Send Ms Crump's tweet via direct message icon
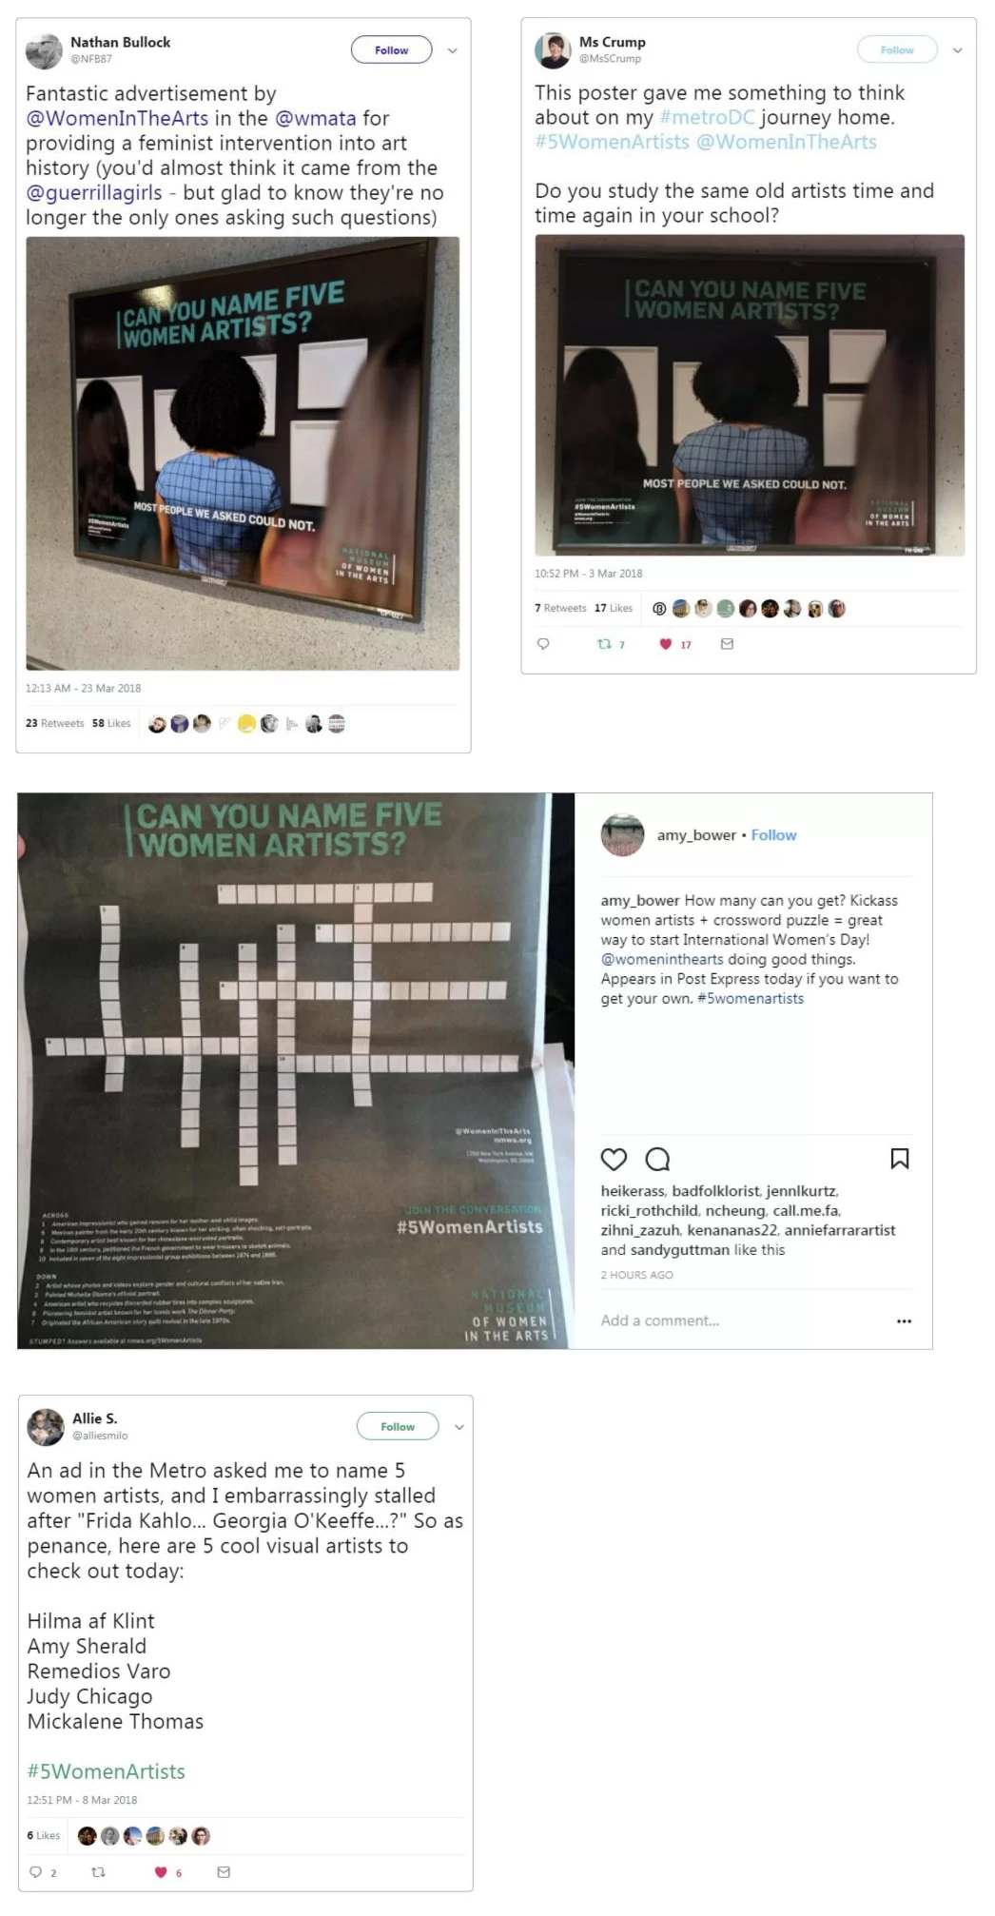Viewport: 995px width, 1916px height. click(x=727, y=644)
